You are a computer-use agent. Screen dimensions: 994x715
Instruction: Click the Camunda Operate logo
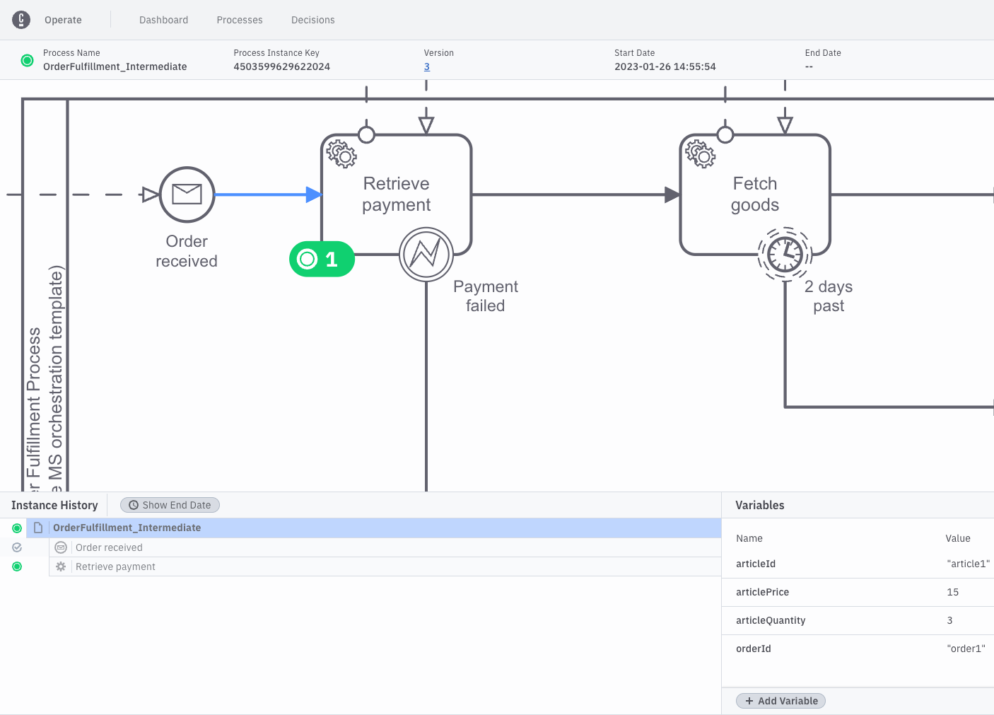pyautogui.click(x=21, y=20)
